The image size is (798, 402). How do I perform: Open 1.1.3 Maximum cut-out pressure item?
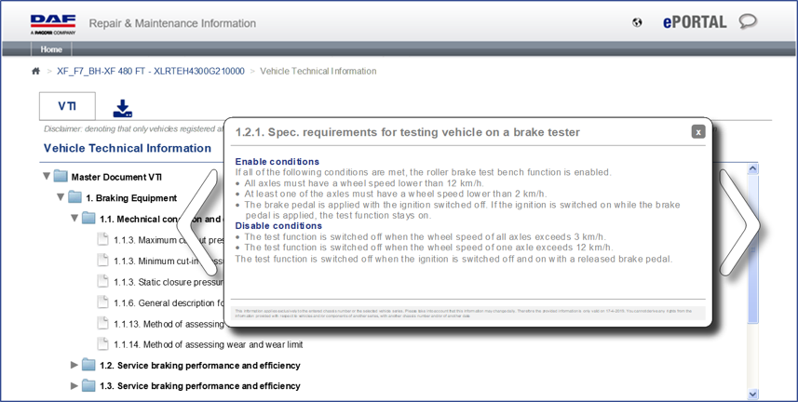pyautogui.click(x=169, y=240)
